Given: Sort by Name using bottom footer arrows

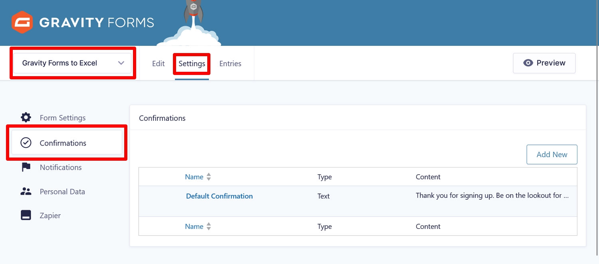Looking at the screenshot, I should [x=208, y=226].
